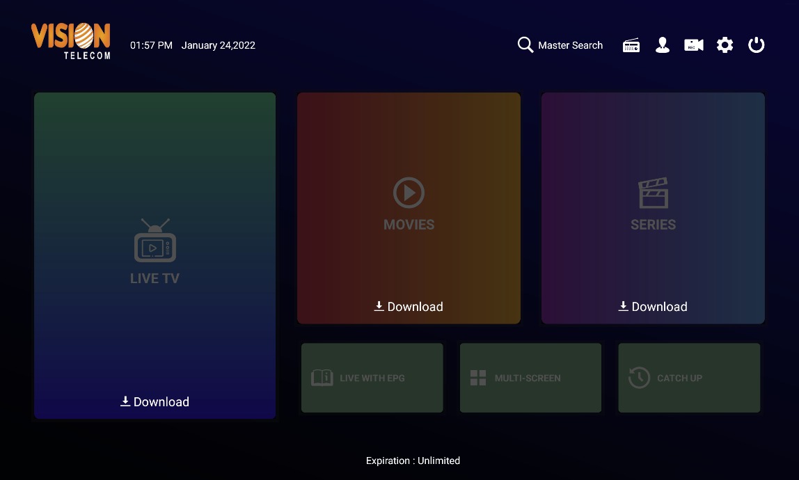
Task: Download Live TV content
Action: (x=155, y=401)
